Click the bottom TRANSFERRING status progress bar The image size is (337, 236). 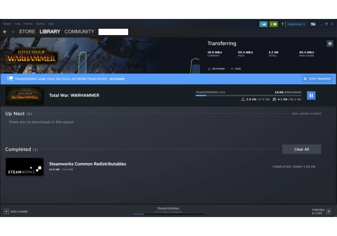click(168, 214)
